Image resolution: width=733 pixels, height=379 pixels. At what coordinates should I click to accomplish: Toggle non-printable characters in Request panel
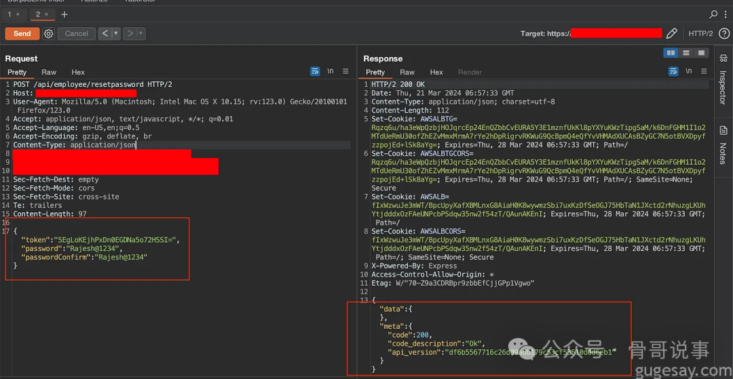331,71
